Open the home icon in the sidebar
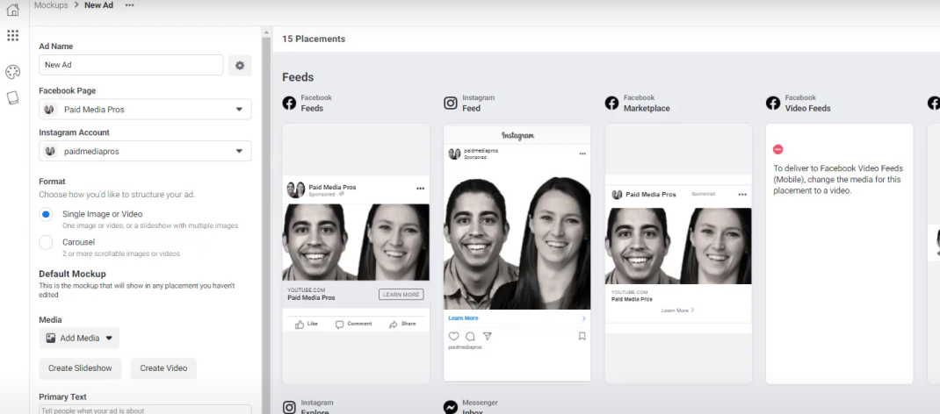This screenshot has height=414, width=940. click(12, 9)
